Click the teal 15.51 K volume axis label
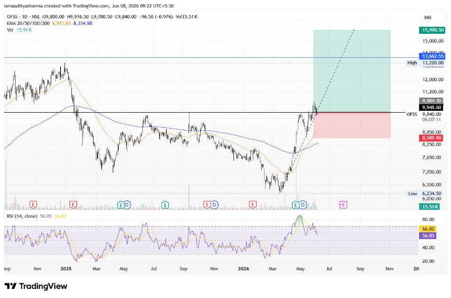The image size is (451, 298). click(430, 206)
